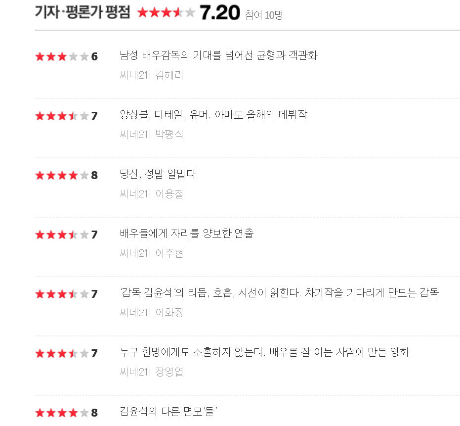Screen dimensions: 460x426
Task: Click the '참여 10명' participant count
Action: tap(264, 15)
